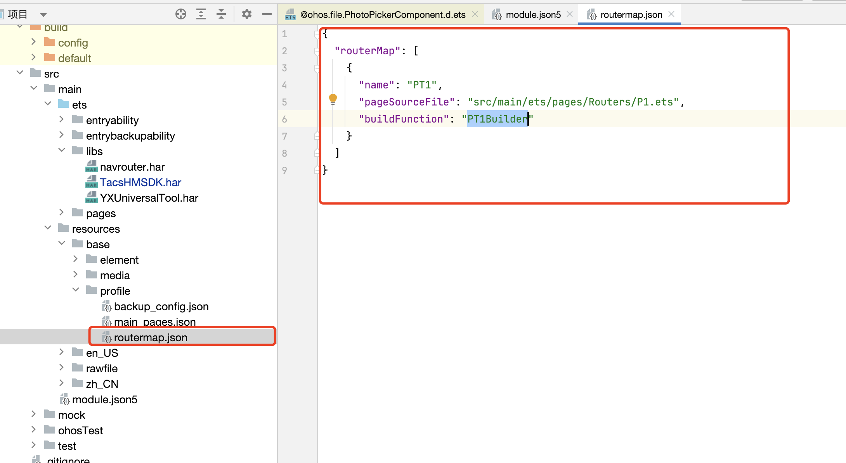Collapse the profile folder

click(76, 290)
